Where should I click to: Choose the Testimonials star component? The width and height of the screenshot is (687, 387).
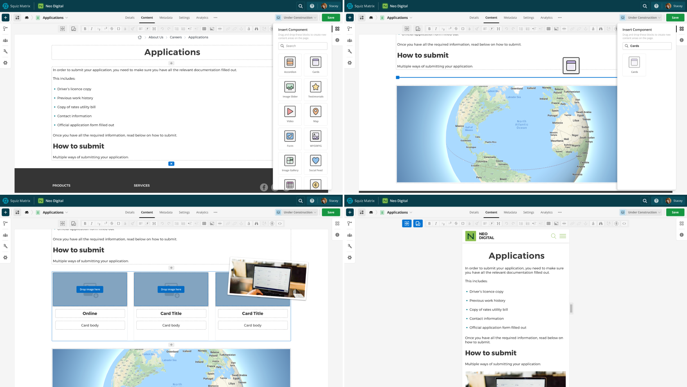pos(316,89)
